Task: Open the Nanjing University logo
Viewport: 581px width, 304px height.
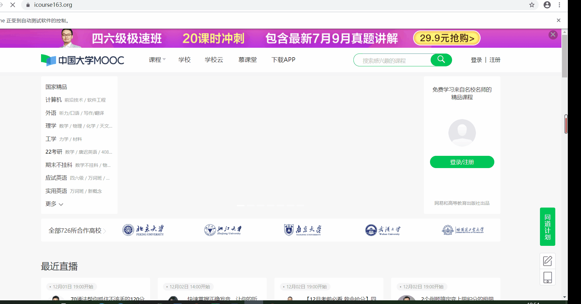Action: point(303,230)
